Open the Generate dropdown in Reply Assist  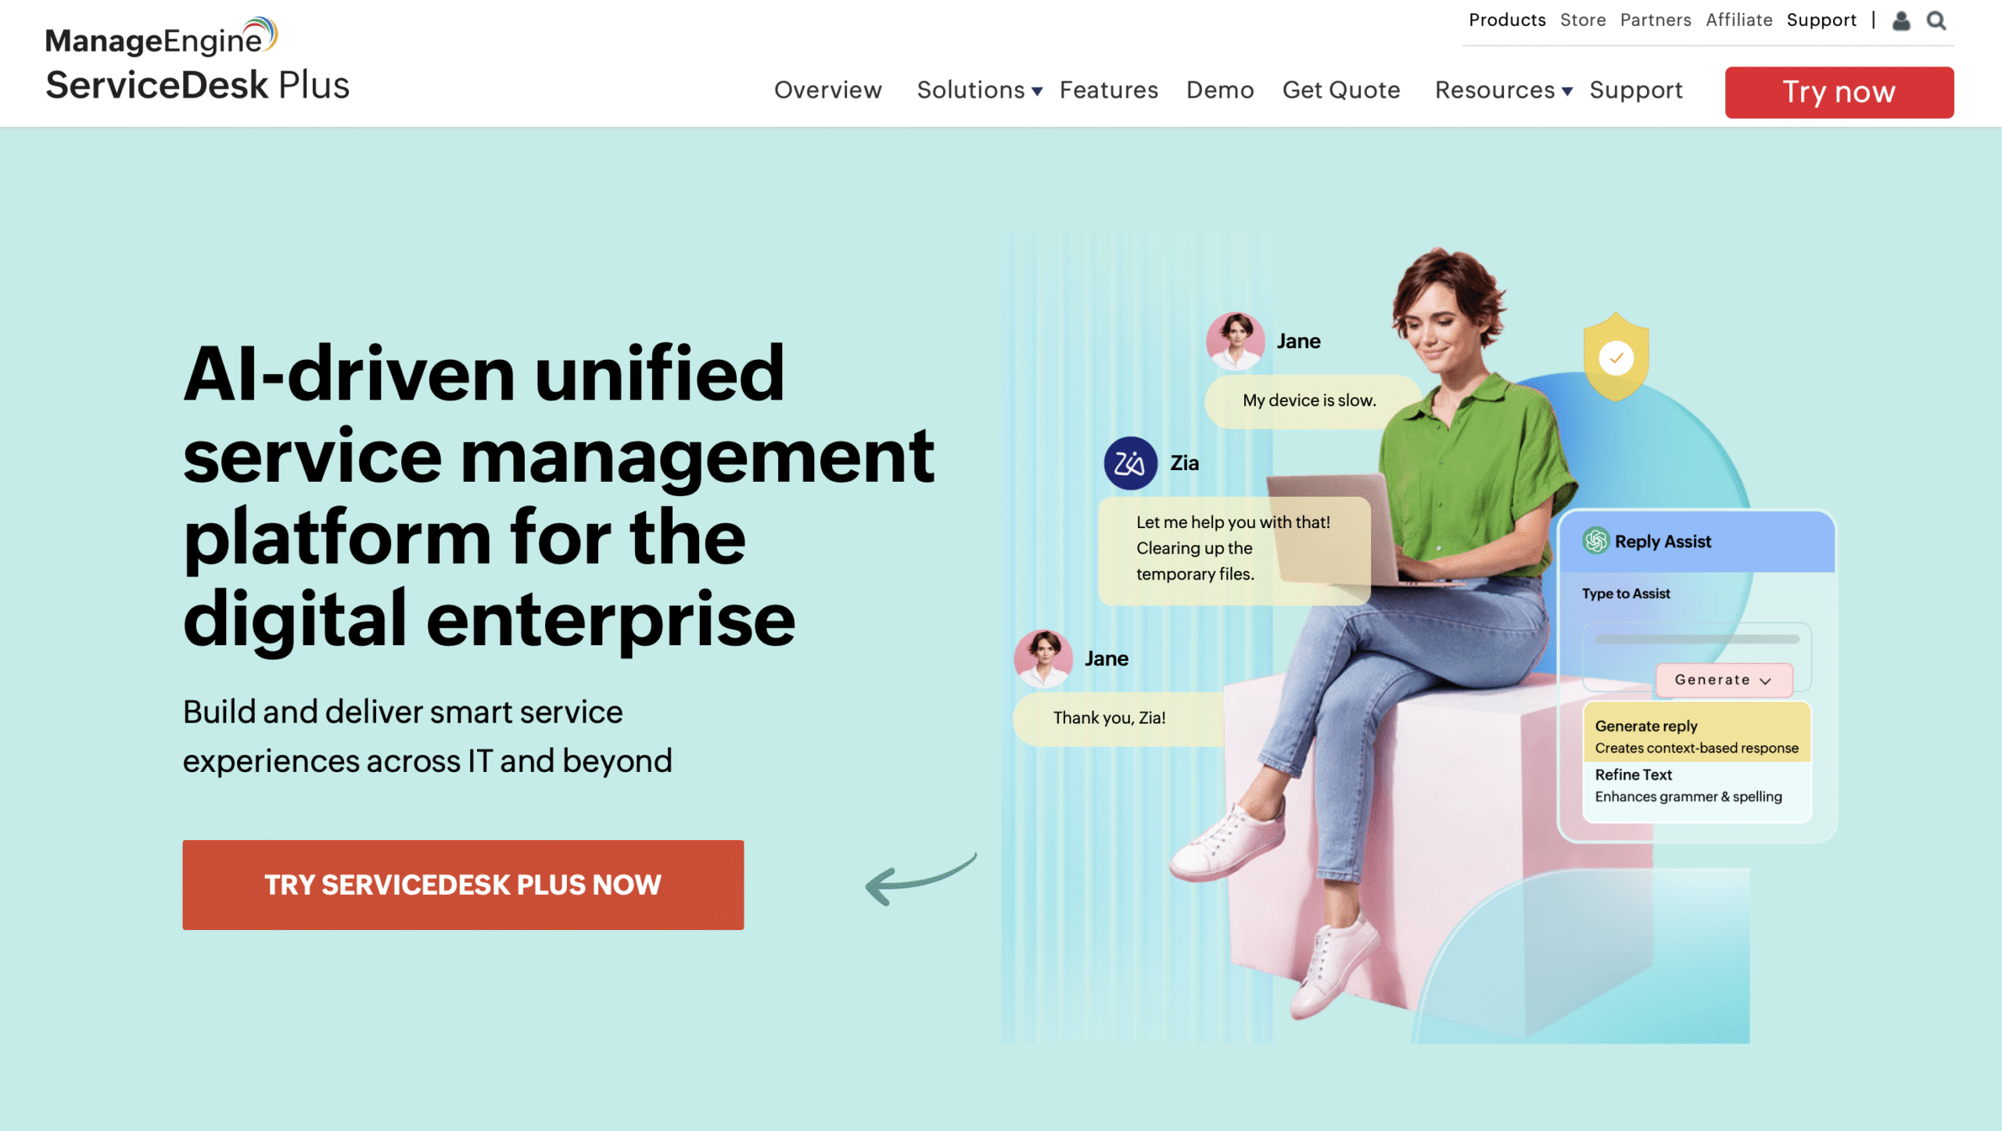point(1724,680)
